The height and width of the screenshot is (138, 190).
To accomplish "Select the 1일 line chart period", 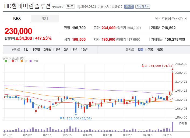I will (26, 50).
